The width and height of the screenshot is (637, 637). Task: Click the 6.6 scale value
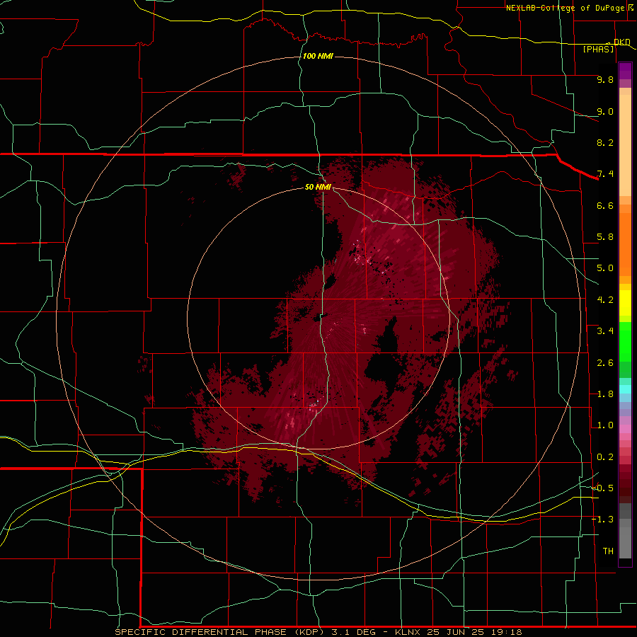tap(605, 205)
